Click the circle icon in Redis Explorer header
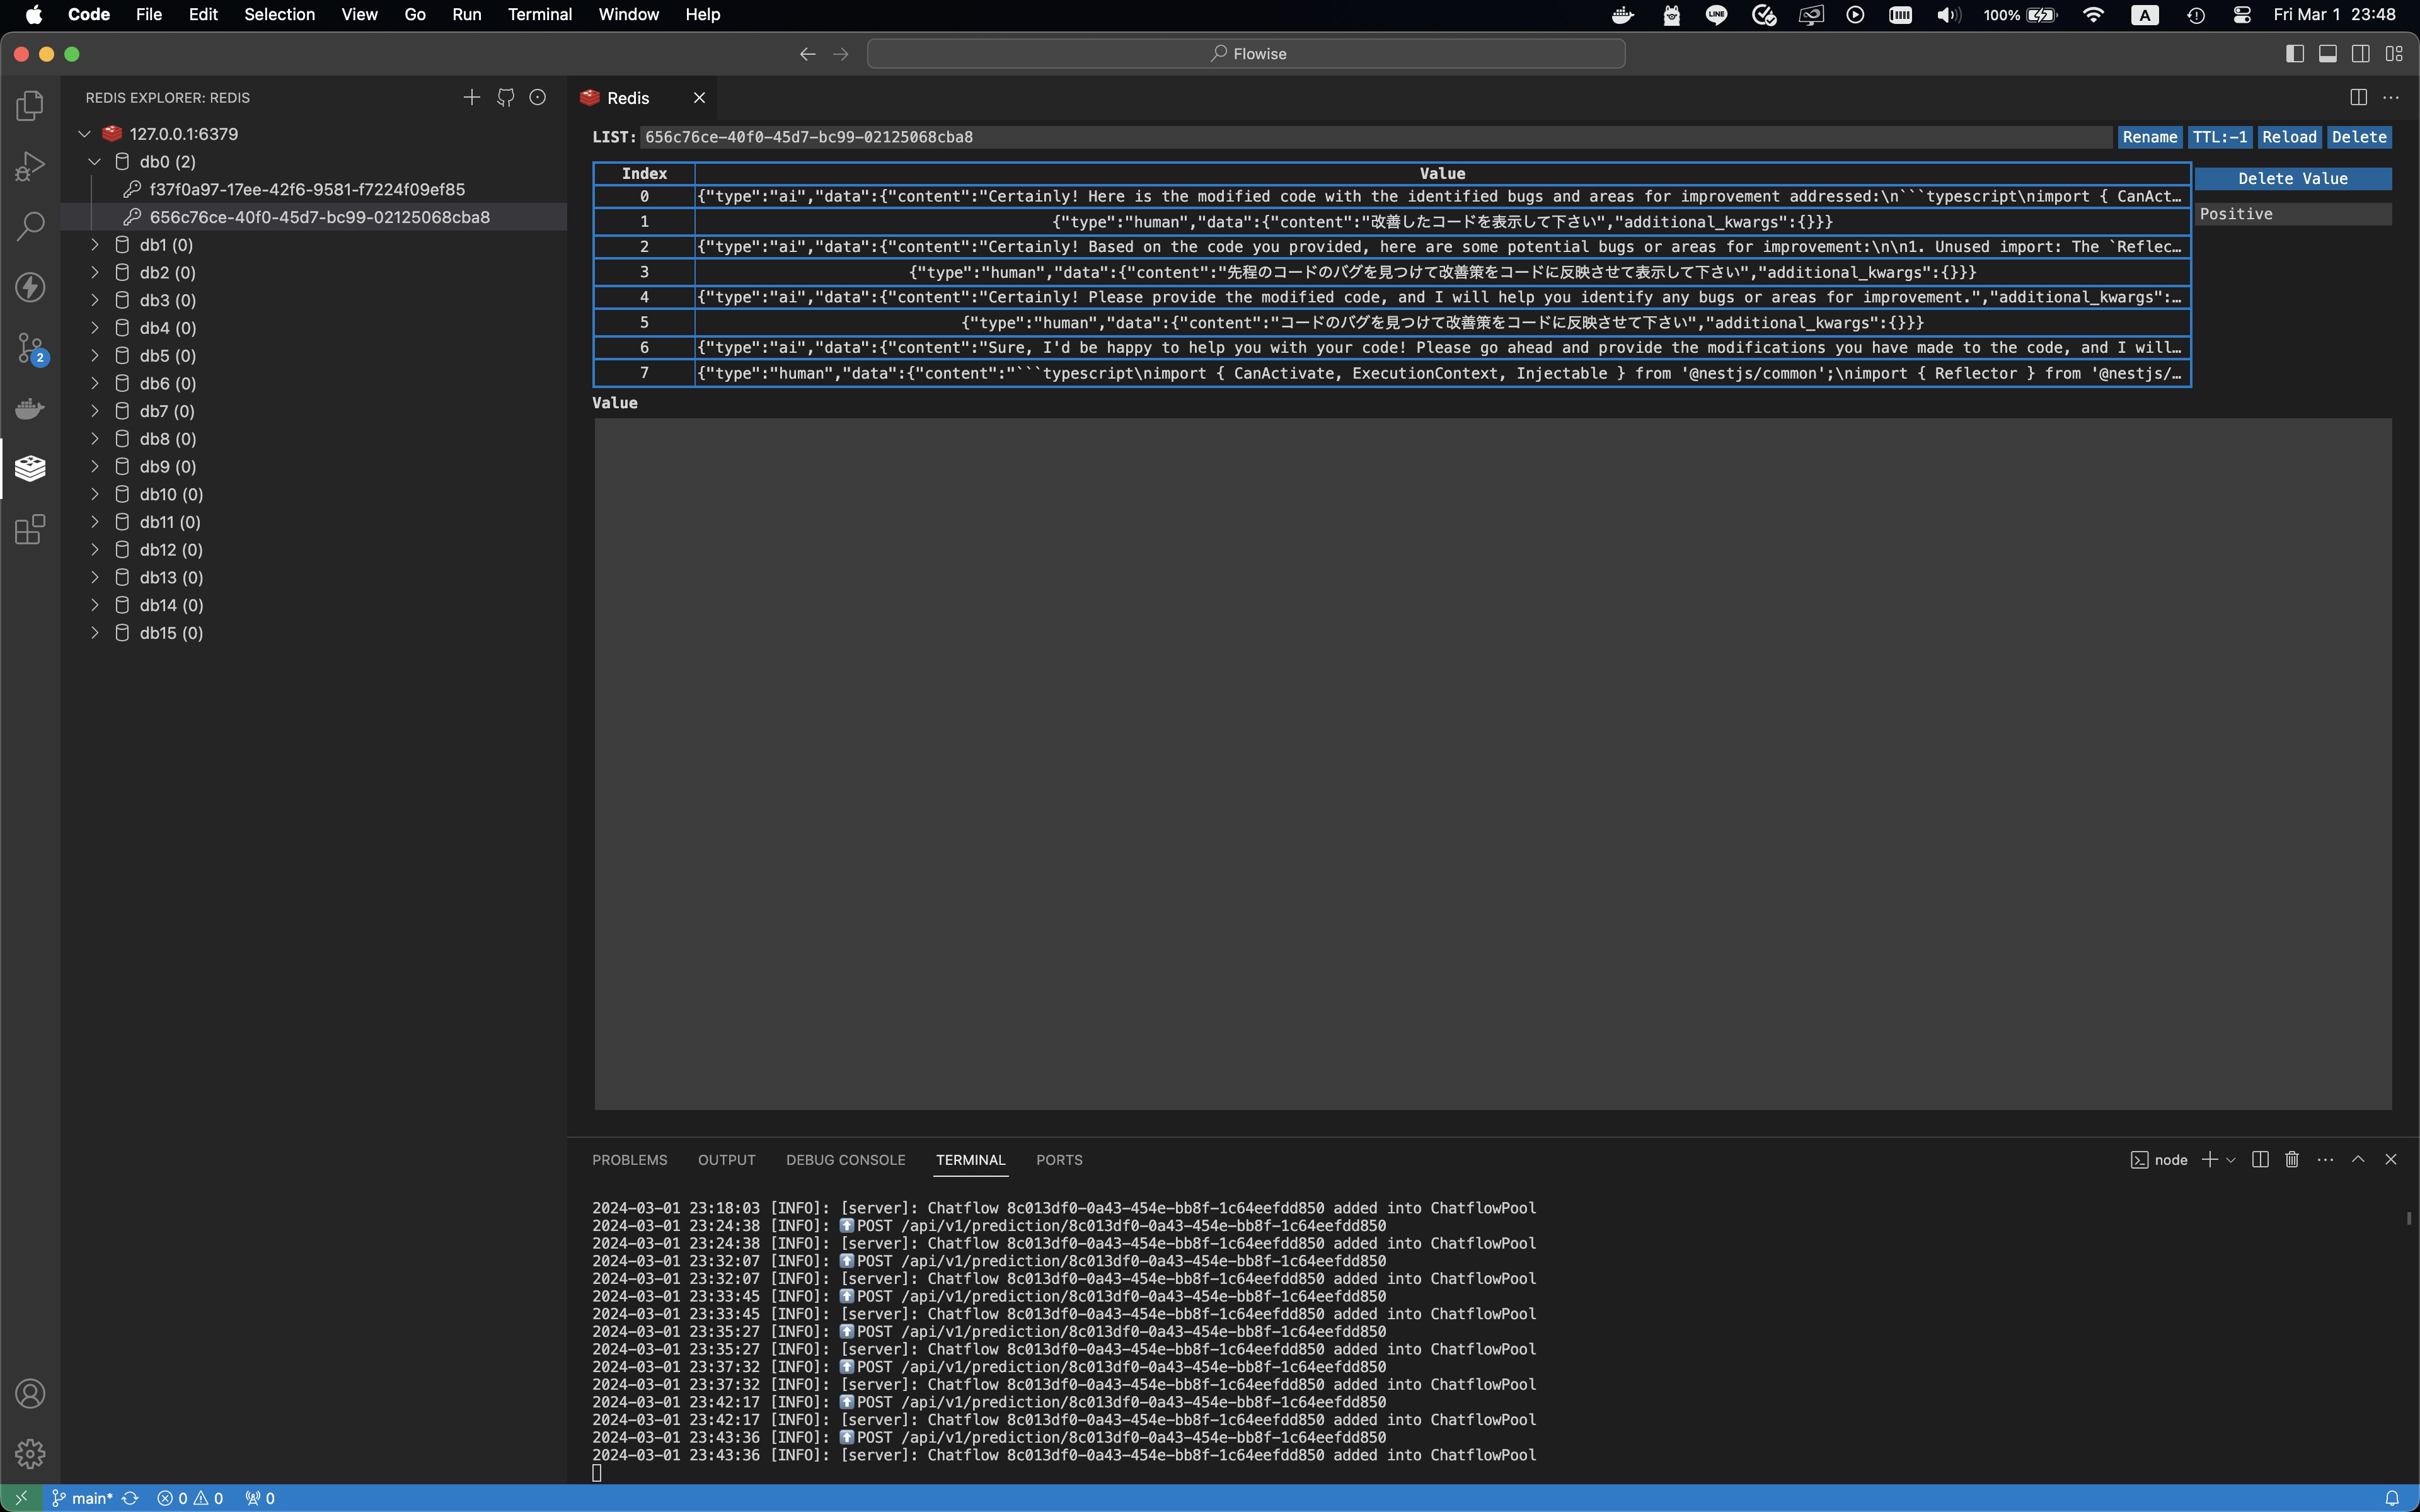The height and width of the screenshot is (1512, 2420). [538, 97]
